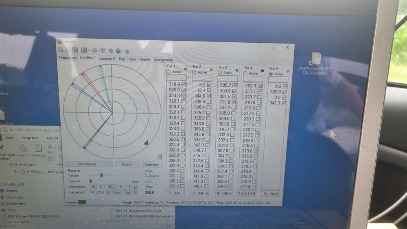The height and width of the screenshot is (229, 407).
Task: Switch to the Map / Hunt tab
Action: click(127, 59)
